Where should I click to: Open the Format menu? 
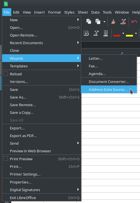click(x=54, y=12)
